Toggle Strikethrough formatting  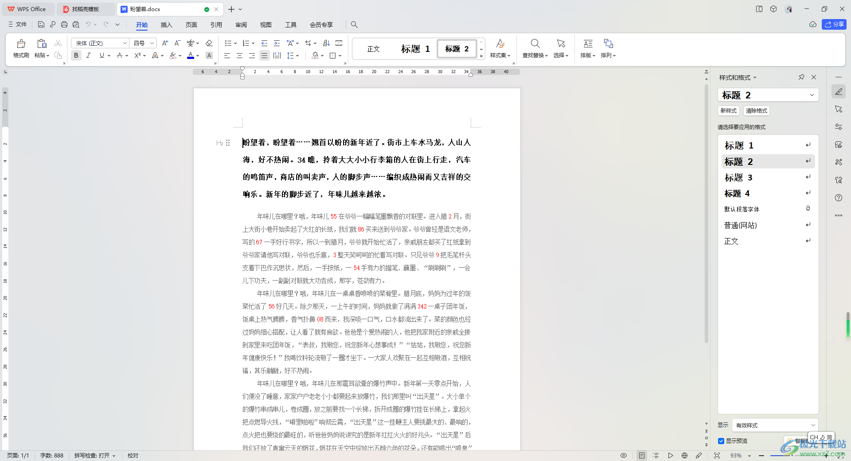point(120,55)
